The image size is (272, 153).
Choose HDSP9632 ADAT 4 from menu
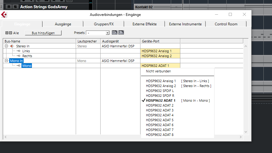point(178,115)
